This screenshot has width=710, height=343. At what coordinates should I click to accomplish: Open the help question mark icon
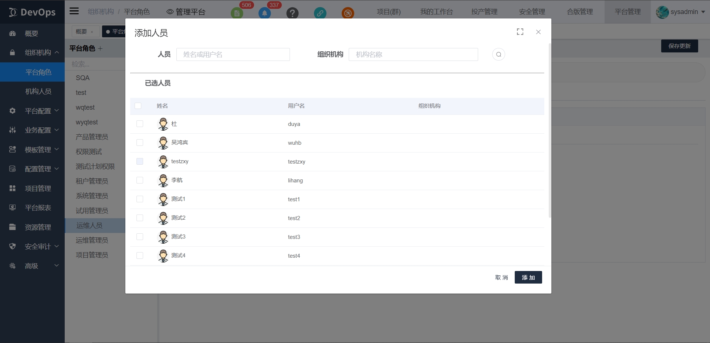(292, 13)
